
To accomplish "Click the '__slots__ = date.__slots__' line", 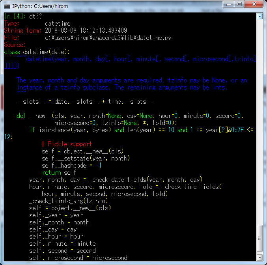I will (x=84, y=102).
